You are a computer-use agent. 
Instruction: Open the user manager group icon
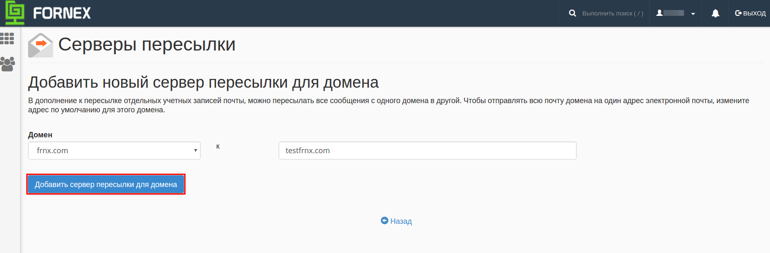(8, 64)
